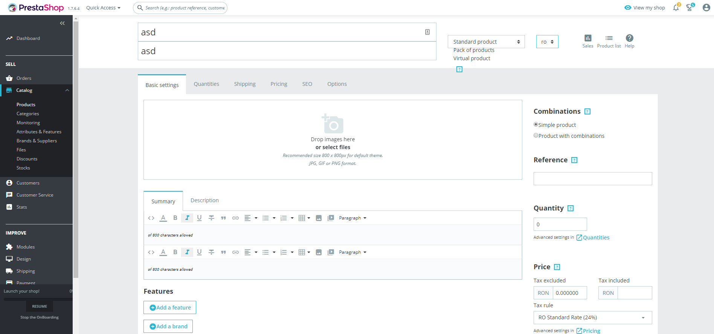Switch to the Shipping tab
This screenshot has width=714, height=334.
(x=245, y=84)
